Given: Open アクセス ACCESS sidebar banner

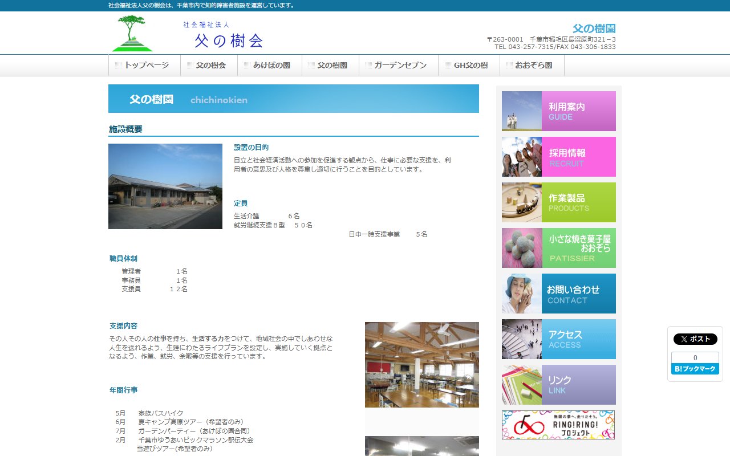Looking at the screenshot, I should point(559,339).
